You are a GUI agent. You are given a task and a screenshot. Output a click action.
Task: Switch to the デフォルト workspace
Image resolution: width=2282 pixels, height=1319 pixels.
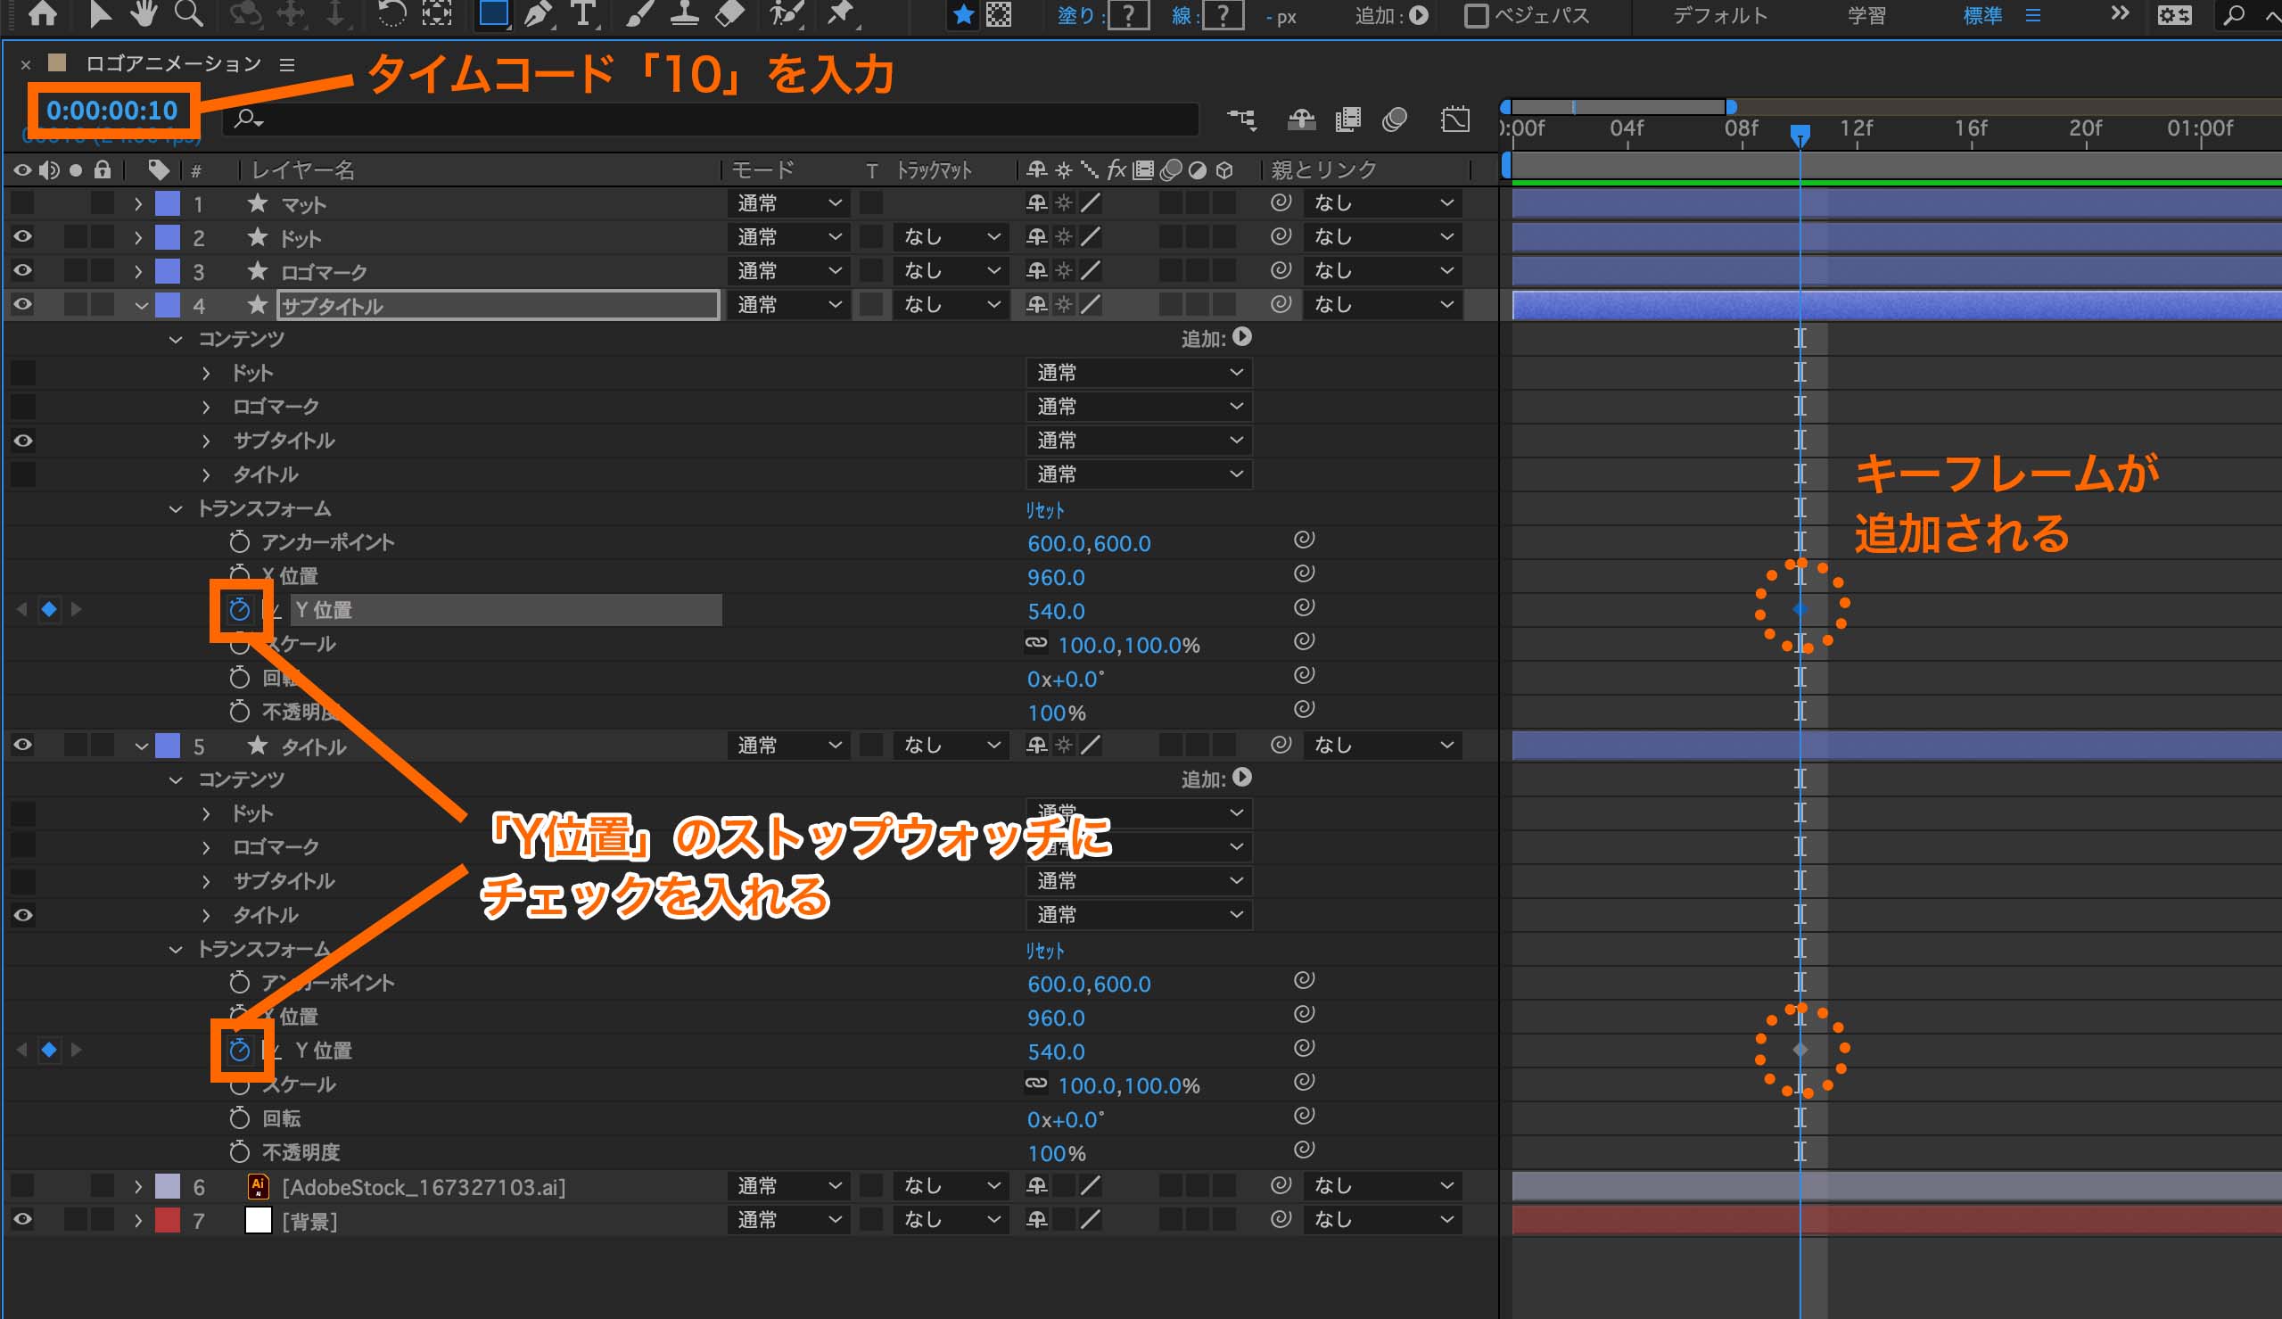(1719, 15)
